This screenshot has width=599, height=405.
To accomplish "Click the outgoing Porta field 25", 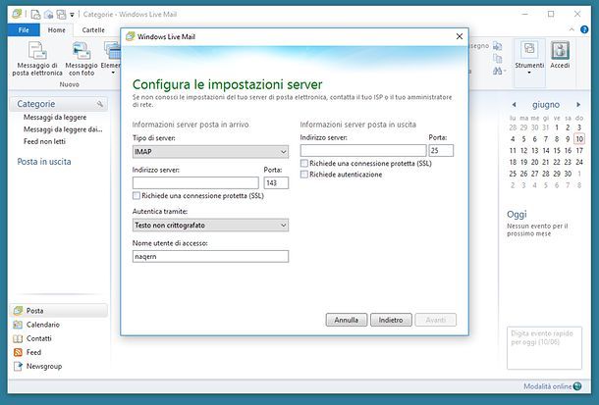I will click(x=441, y=150).
